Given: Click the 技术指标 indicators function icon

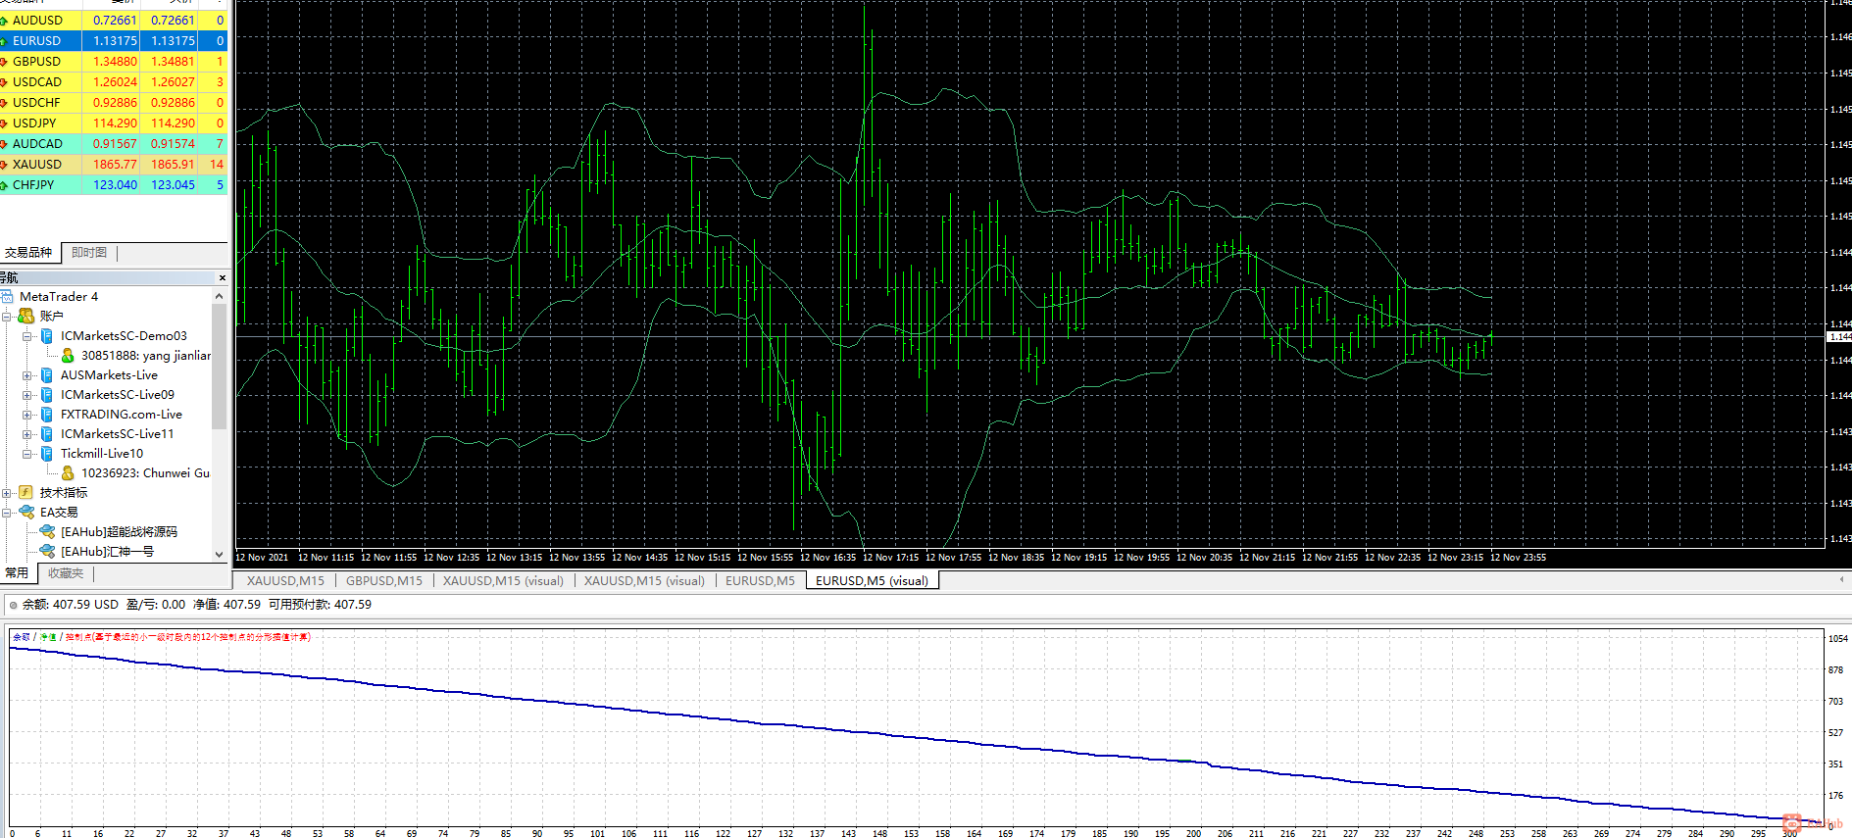Looking at the screenshot, I should 26,493.
